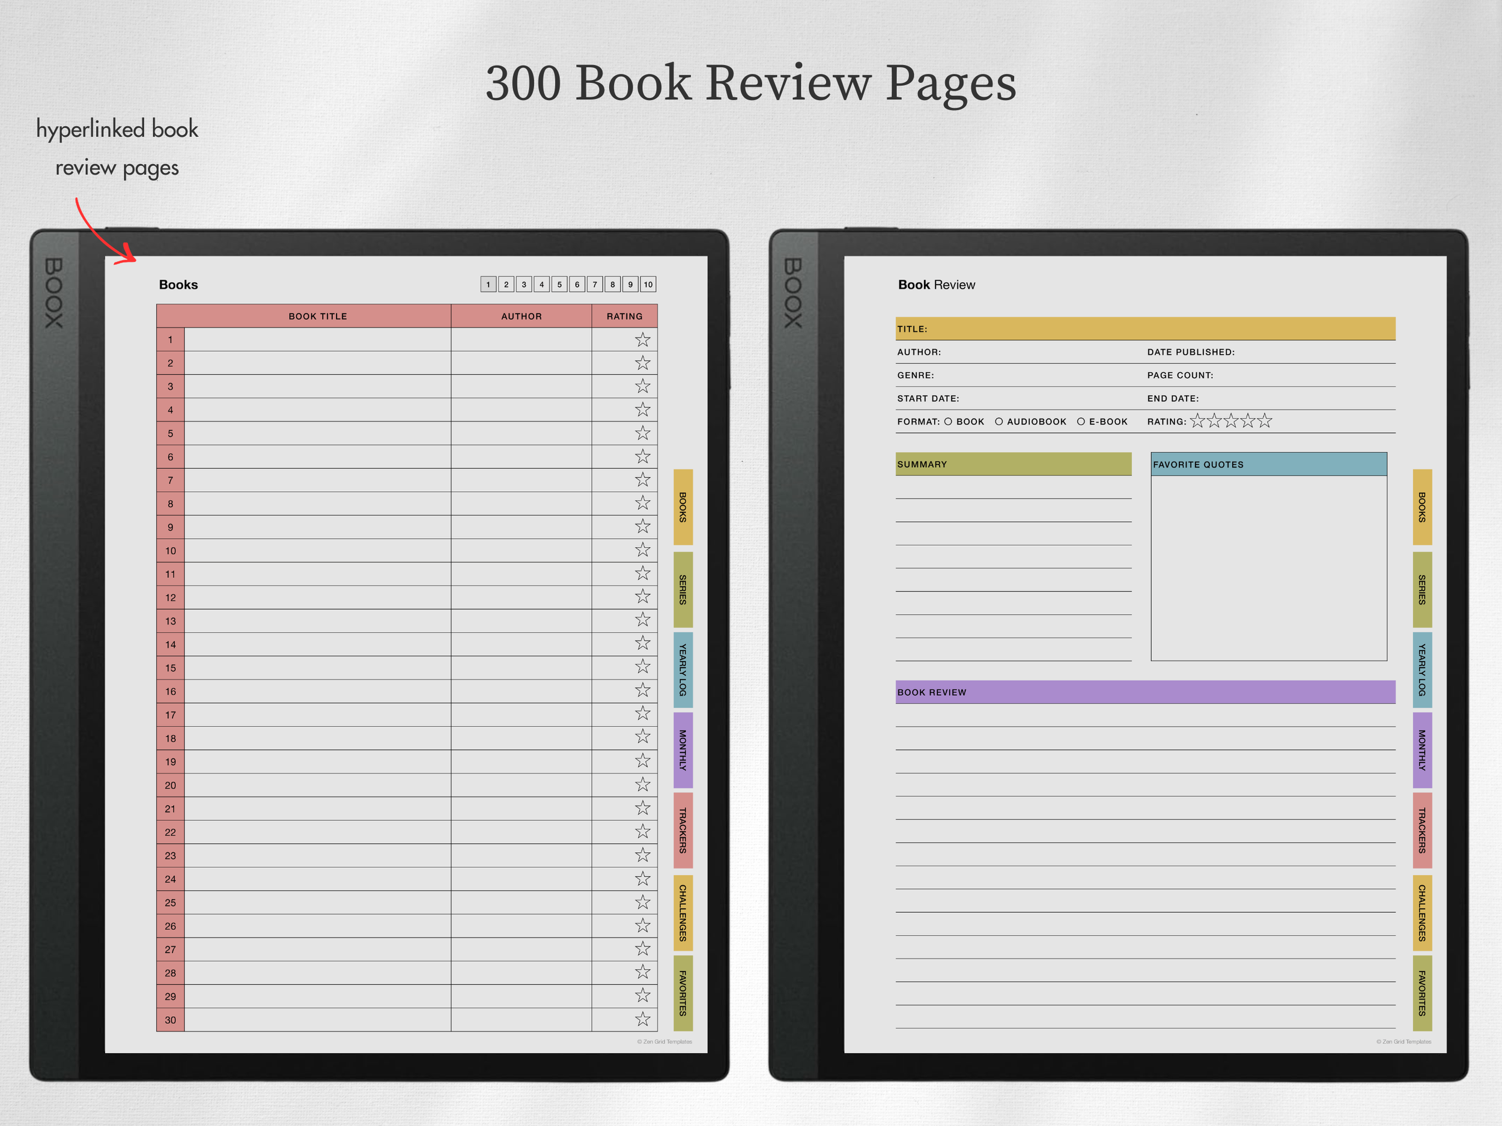Go to Books index page 5
Viewport: 1502px width, 1126px height.
pos(559,285)
